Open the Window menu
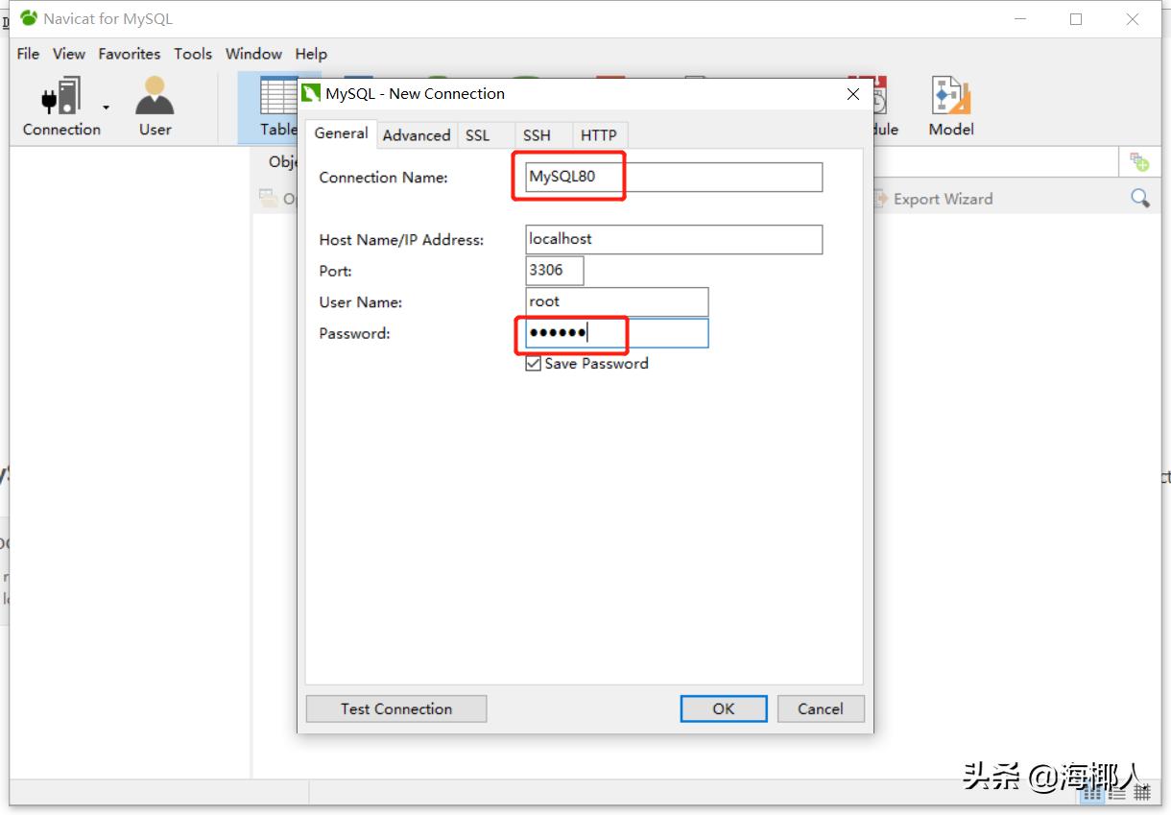Viewport: 1171px width, 815px height. click(253, 54)
